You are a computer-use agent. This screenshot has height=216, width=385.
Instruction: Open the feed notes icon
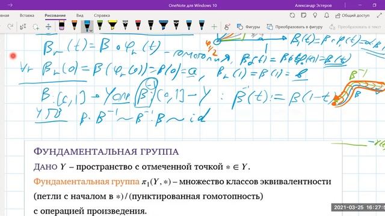point(304,15)
